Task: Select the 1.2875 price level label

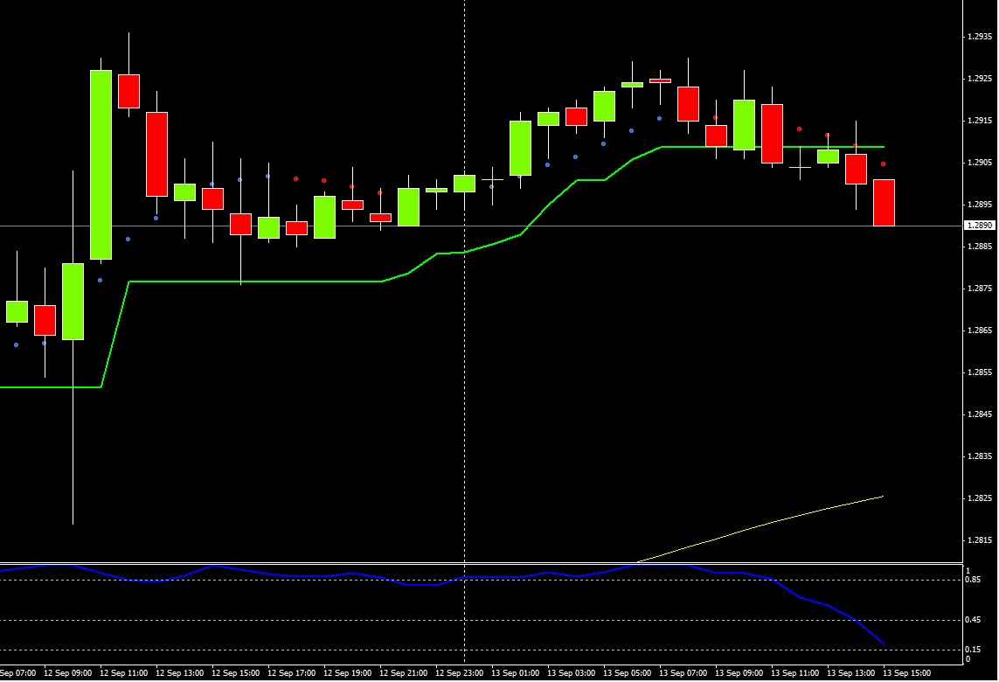Action: (979, 289)
